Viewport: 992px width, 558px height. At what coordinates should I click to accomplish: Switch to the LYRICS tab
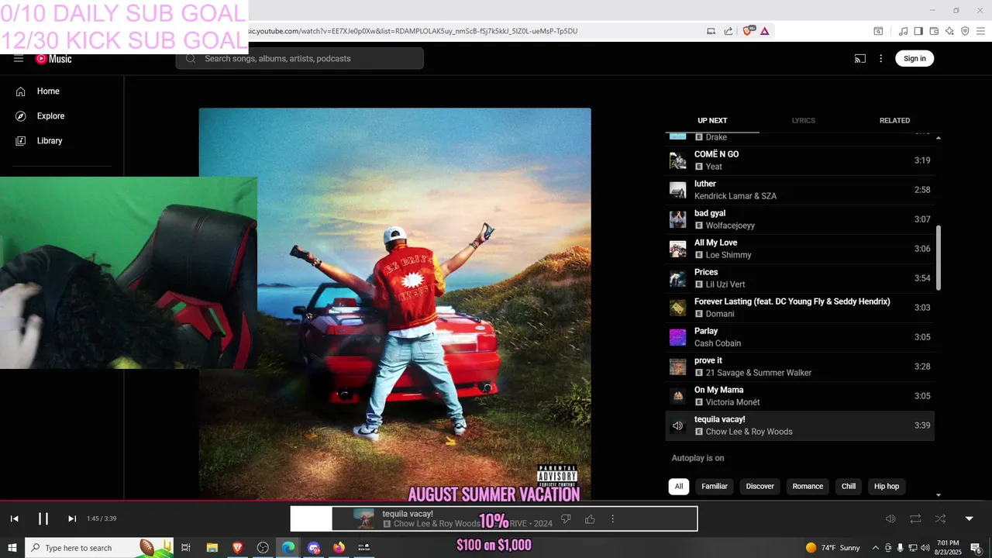pos(803,121)
